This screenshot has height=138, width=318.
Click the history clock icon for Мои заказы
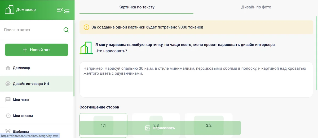pyautogui.click(x=8, y=116)
